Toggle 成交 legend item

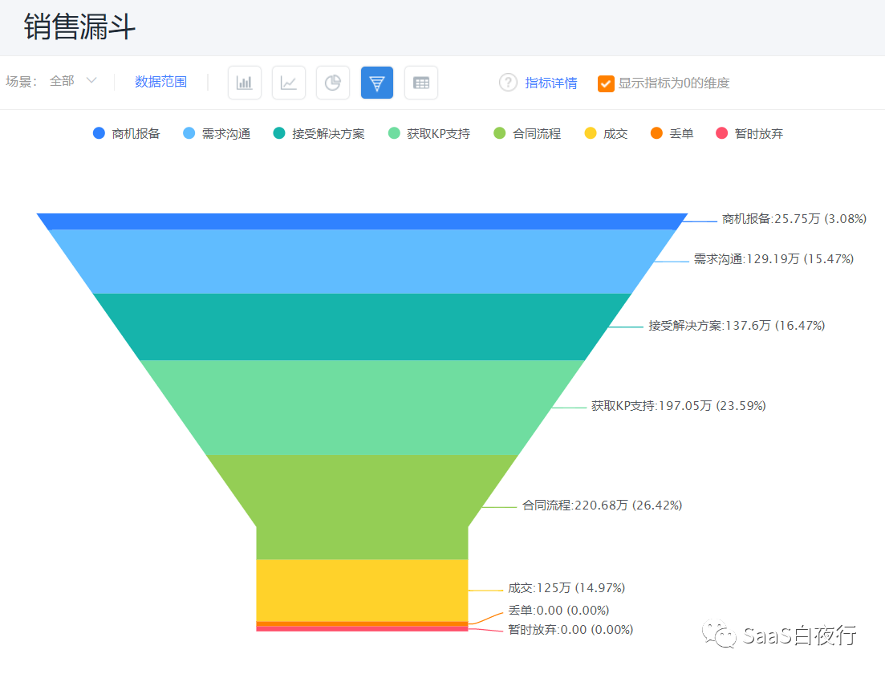pos(606,134)
